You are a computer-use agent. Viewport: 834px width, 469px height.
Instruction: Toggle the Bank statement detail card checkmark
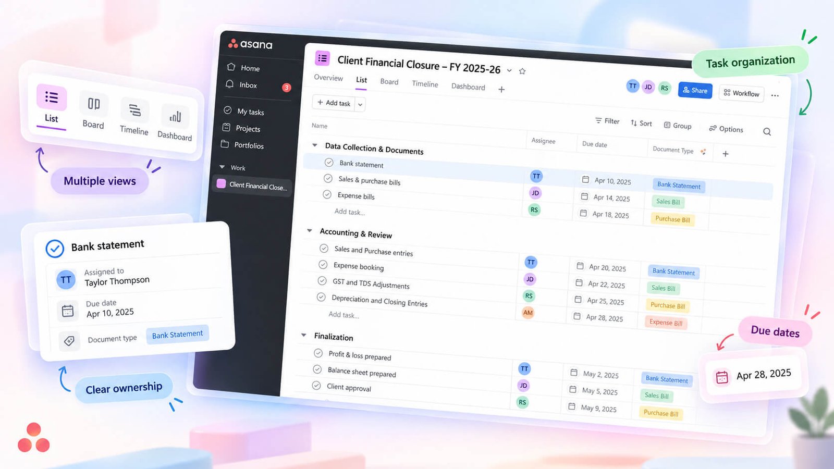pyautogui.click(x=55, y=249)
